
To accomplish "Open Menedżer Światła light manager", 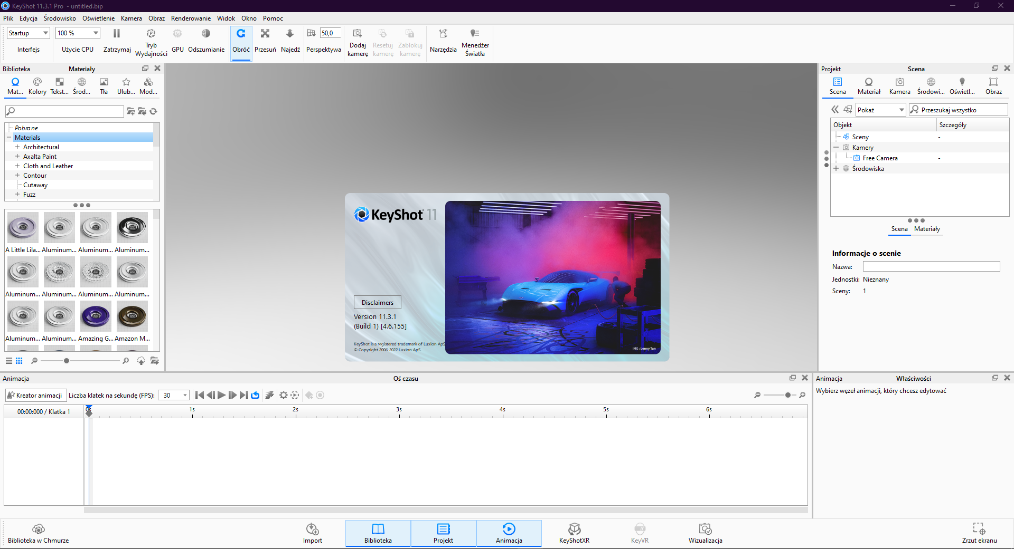I will tap(475, 42).
